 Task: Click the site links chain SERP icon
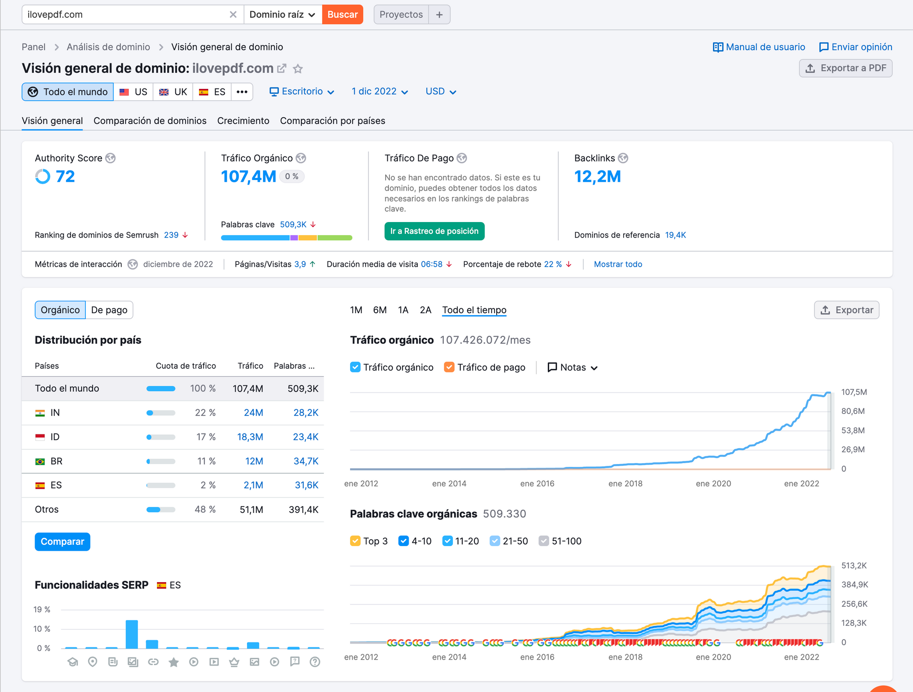(x=153, y=662)
